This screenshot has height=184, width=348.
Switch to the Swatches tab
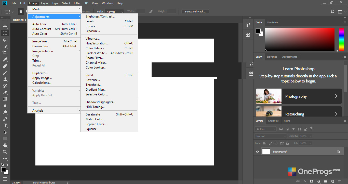click(273, 23)
